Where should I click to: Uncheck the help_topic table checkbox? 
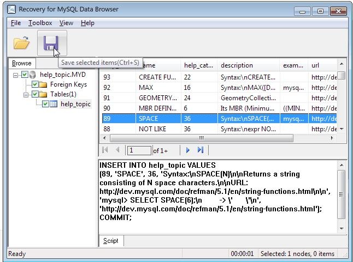tap(45, 104)
